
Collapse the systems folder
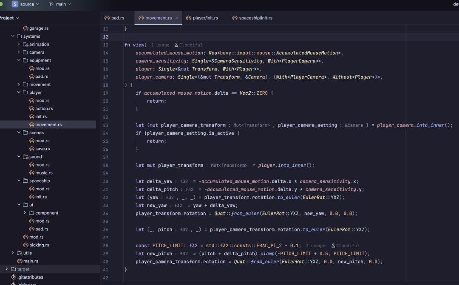[13, 36]
